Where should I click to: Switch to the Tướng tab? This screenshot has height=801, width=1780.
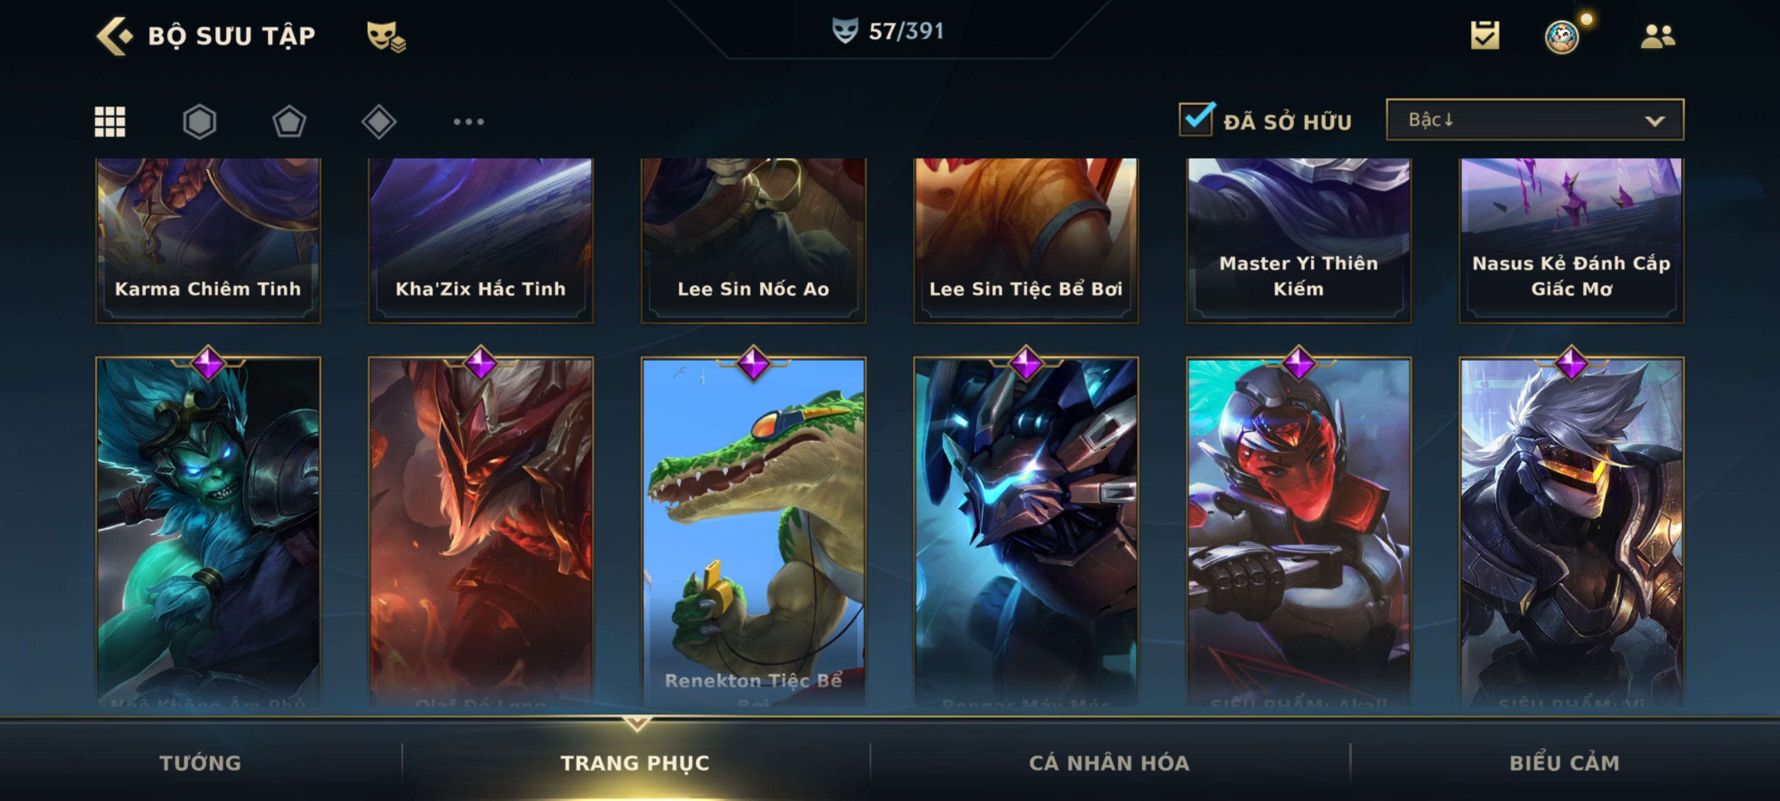tap(200, 763)
